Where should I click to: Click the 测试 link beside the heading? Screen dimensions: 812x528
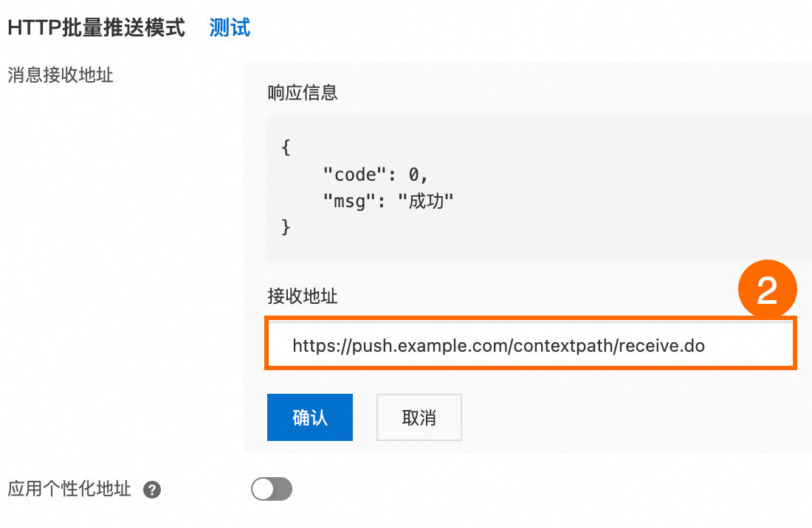230,28
